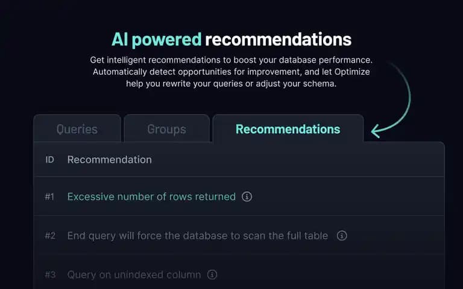Click the word Optimize in the description
The height and width of the screenshot is (289, 463).
pos(352,72)
